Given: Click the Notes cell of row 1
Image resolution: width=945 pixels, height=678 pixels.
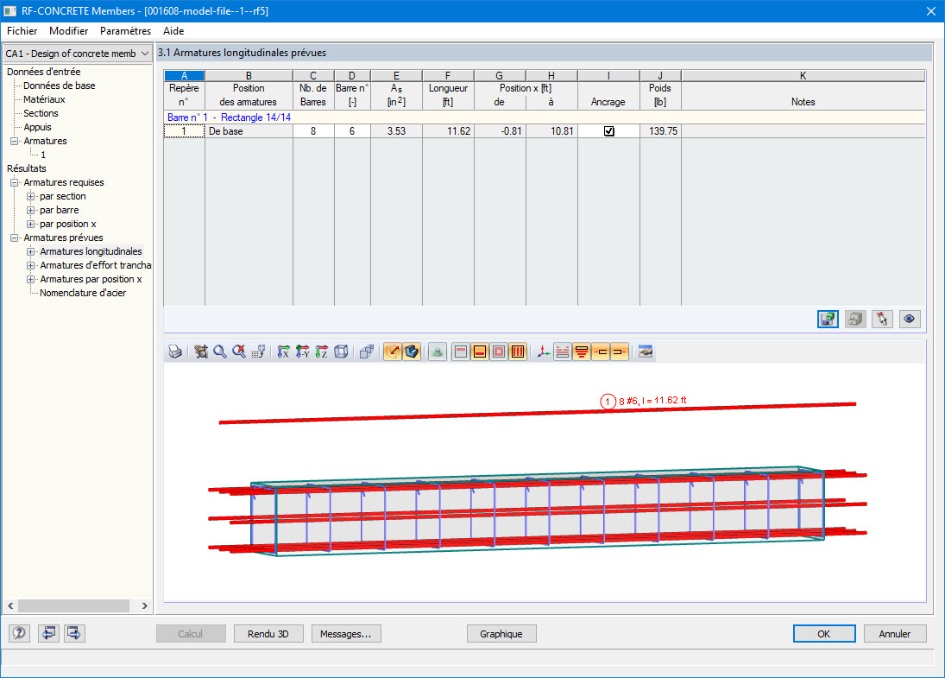Looking at the screenshot, I should tap(803, 131).
